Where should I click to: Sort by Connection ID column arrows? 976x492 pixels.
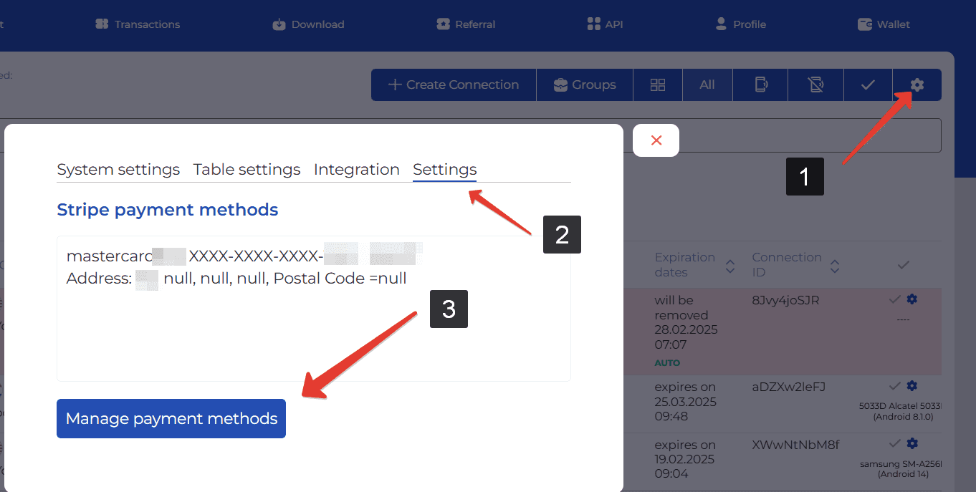[x=834, y=266]
